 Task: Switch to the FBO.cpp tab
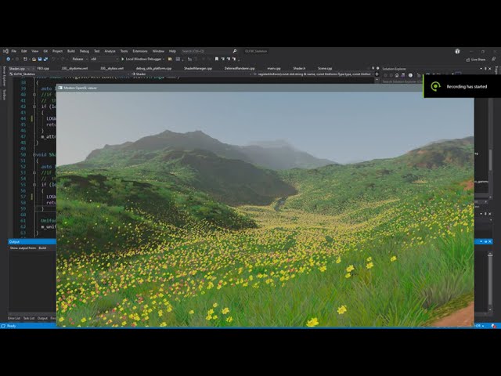tap(43, 68)
